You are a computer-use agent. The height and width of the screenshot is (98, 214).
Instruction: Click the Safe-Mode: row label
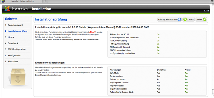point(114,73)
